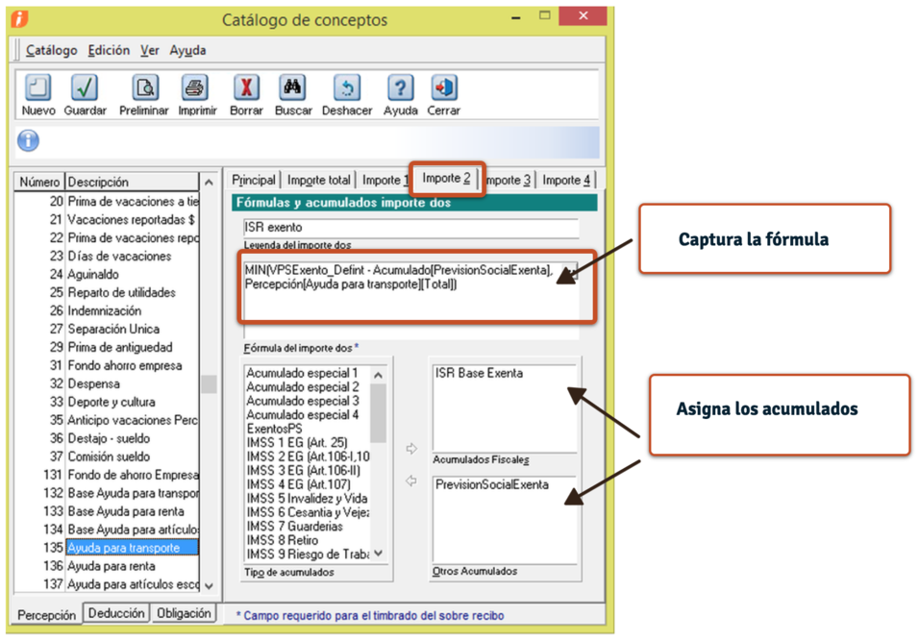Switch to the Importe 1 tab
Image resolution: width=919 pixels, height=641 pixels.
384,180
